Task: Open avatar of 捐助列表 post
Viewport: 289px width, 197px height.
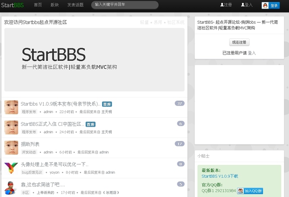Action: 11,148
